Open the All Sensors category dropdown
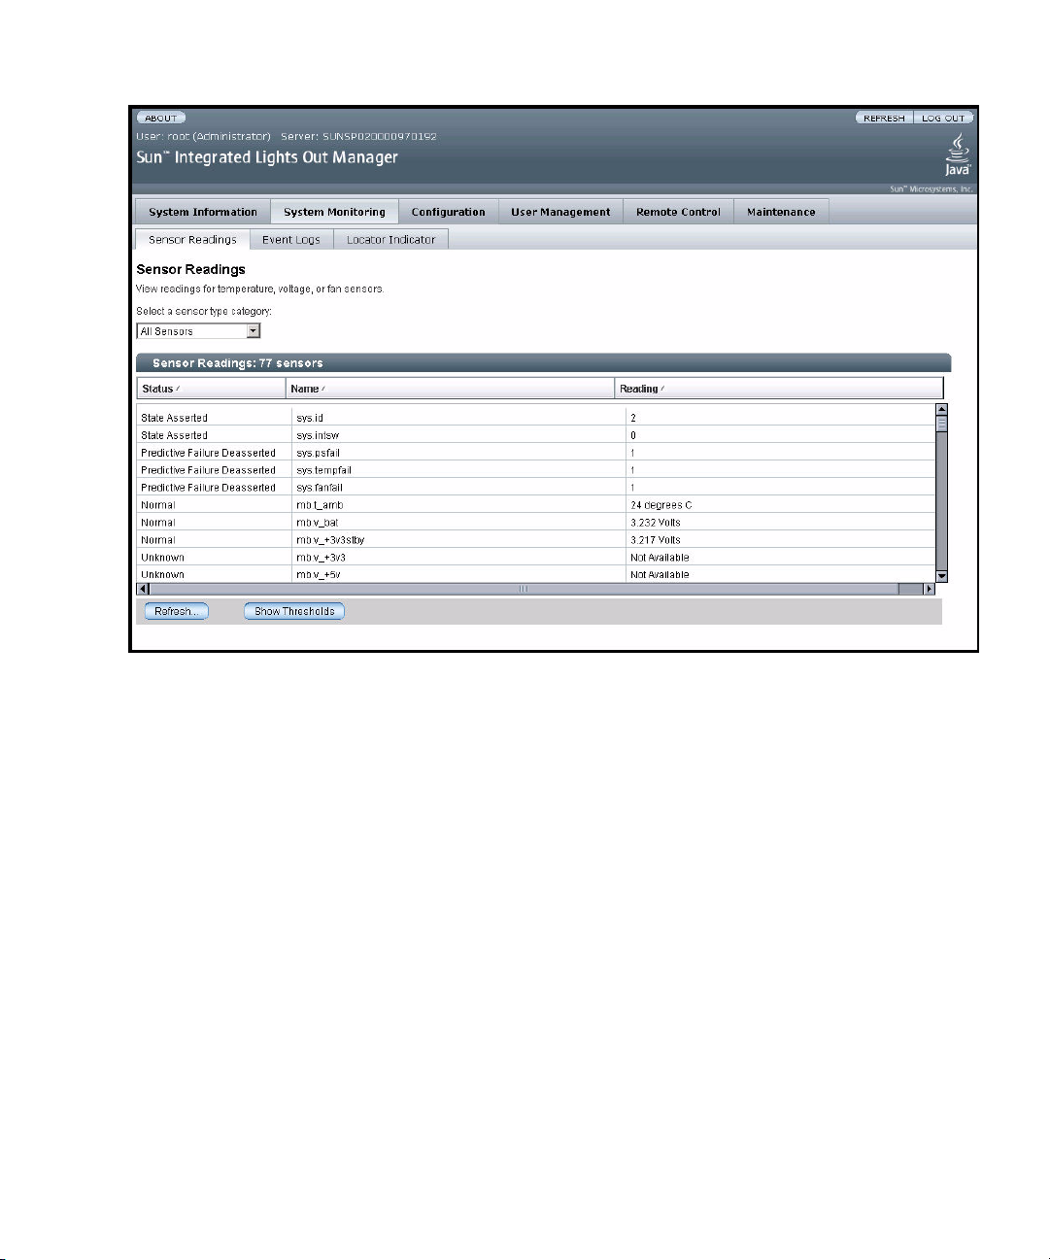 pos(199,331)
